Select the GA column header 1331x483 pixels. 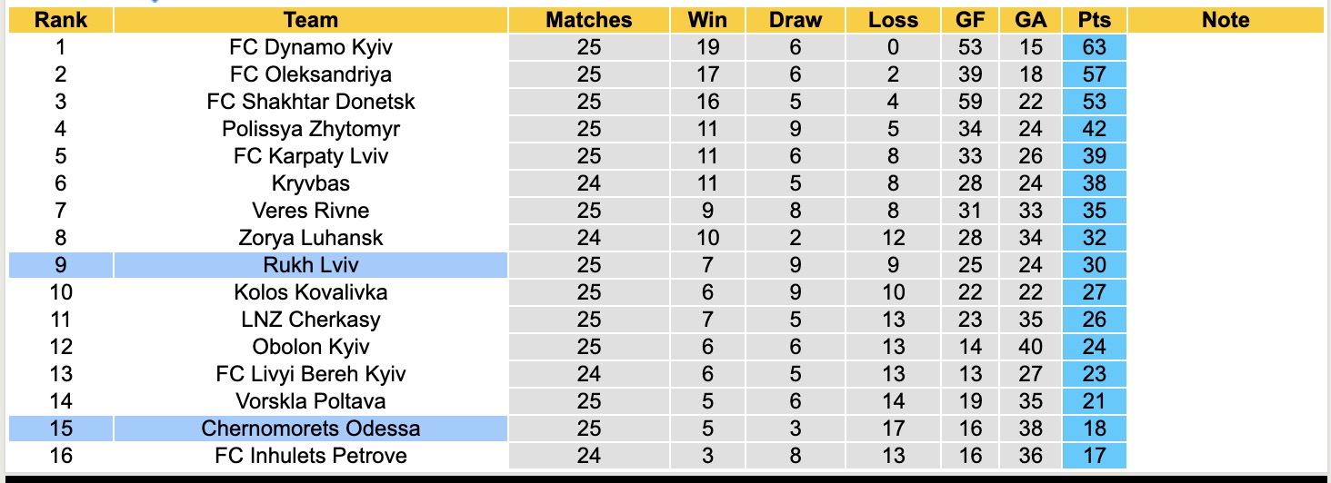tap(1031, 20)
